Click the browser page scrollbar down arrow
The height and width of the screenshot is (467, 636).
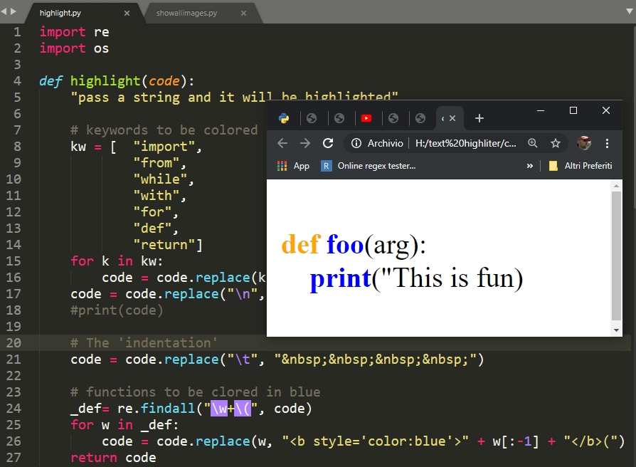[616, 330]
